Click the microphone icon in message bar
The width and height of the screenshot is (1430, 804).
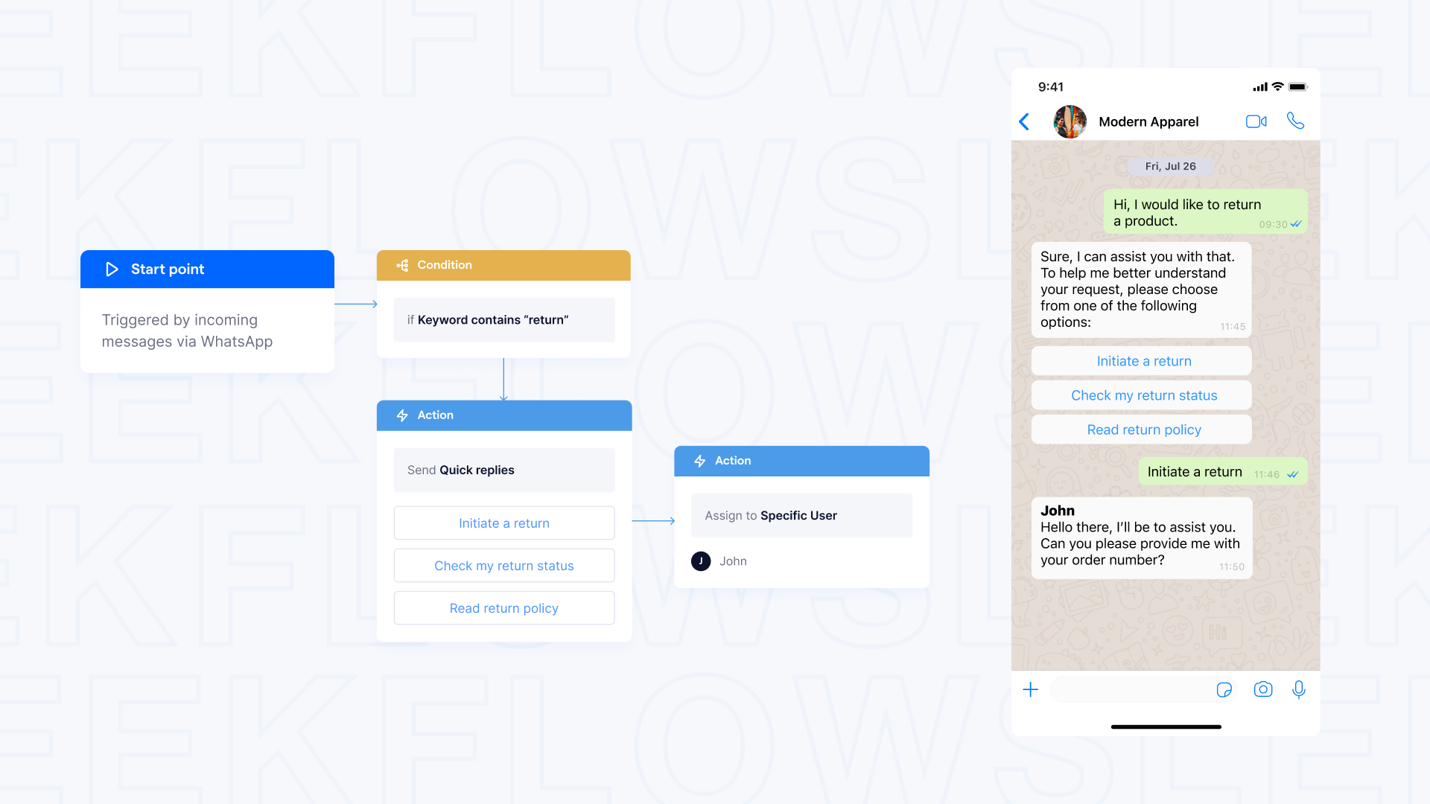click(x=1298, y=689)
